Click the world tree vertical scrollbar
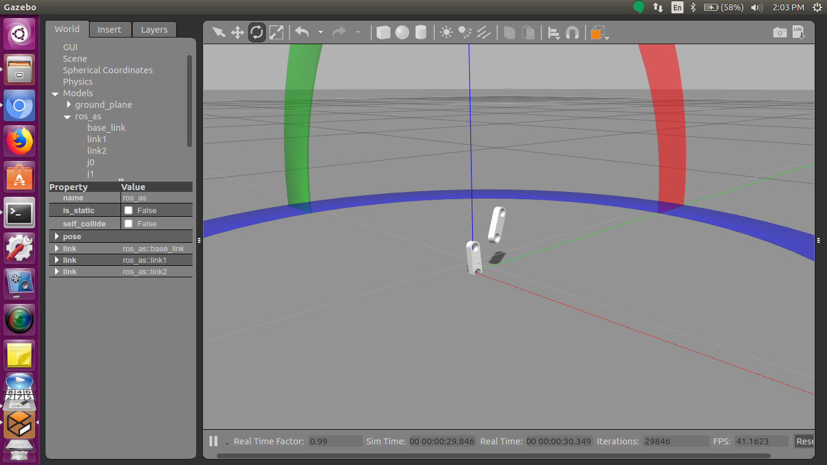This screenshot has height=465, width=827. (x=189, y=101)
